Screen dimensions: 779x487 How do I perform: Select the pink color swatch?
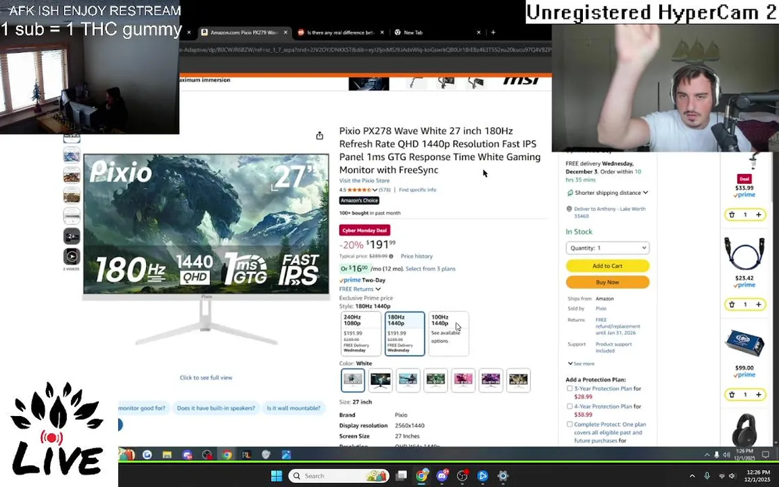click(463, 380)
